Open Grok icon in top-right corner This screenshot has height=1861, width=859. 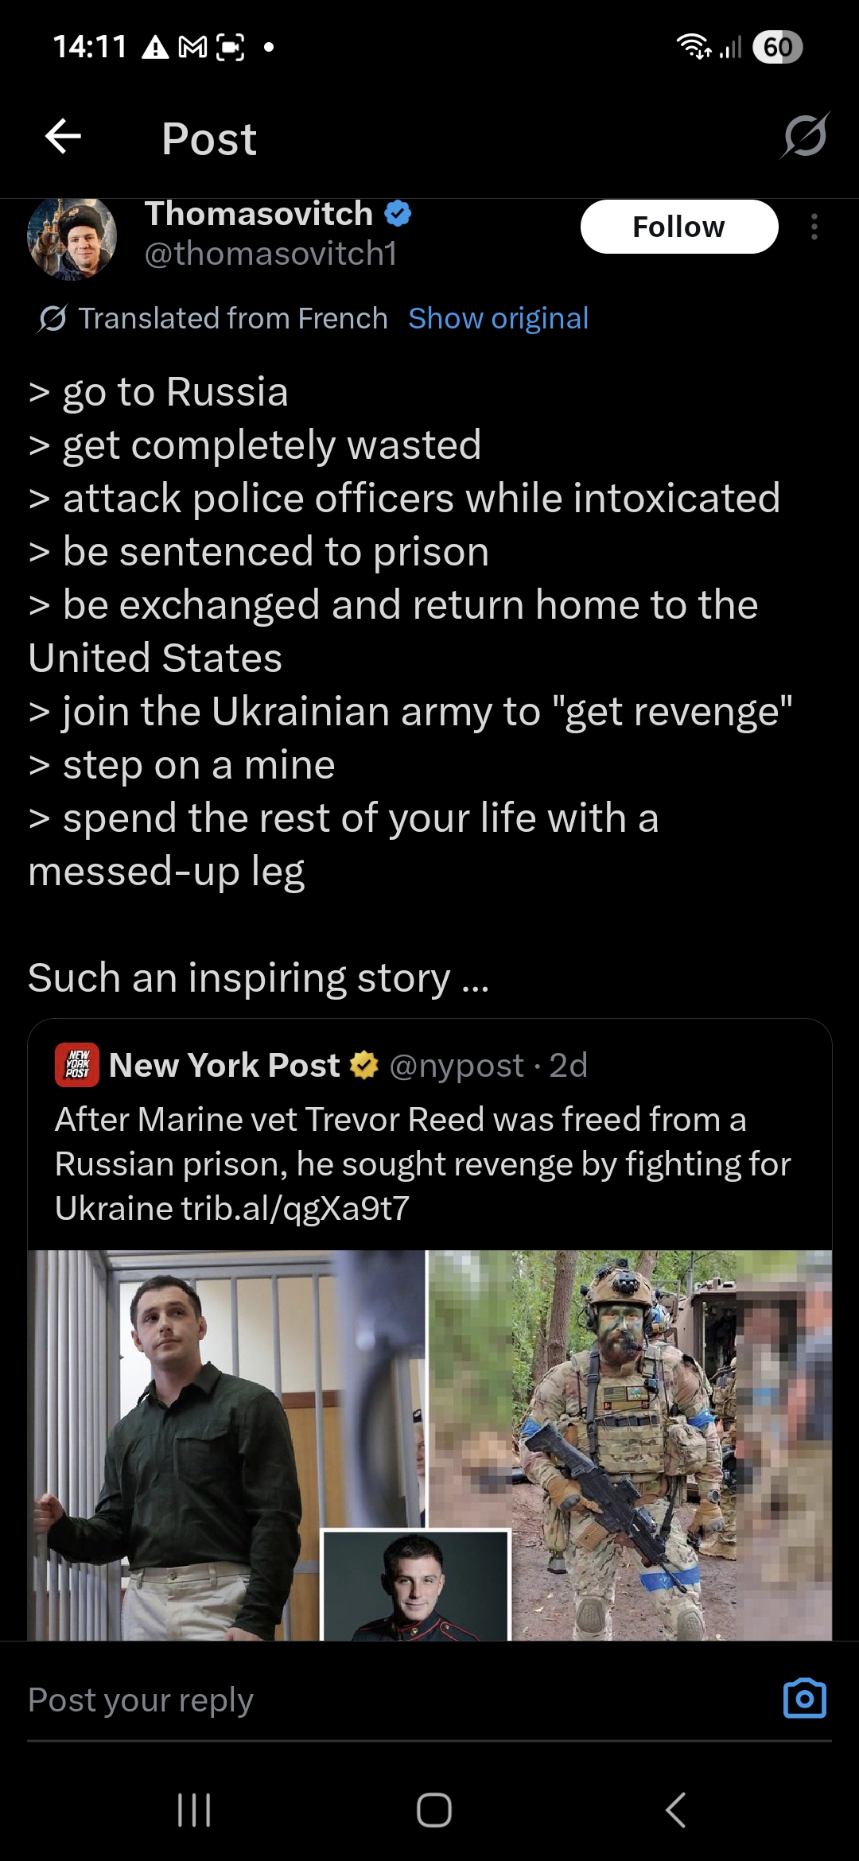tap(805, 137)
